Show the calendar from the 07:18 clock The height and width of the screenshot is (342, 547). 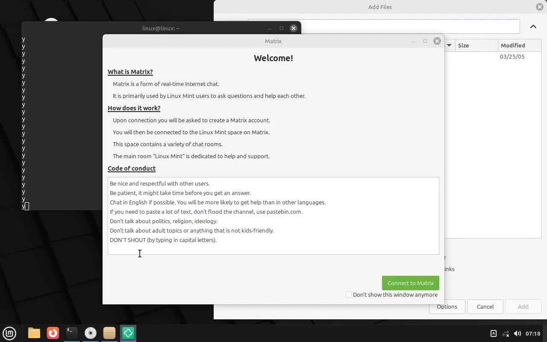tap(533, 333)
